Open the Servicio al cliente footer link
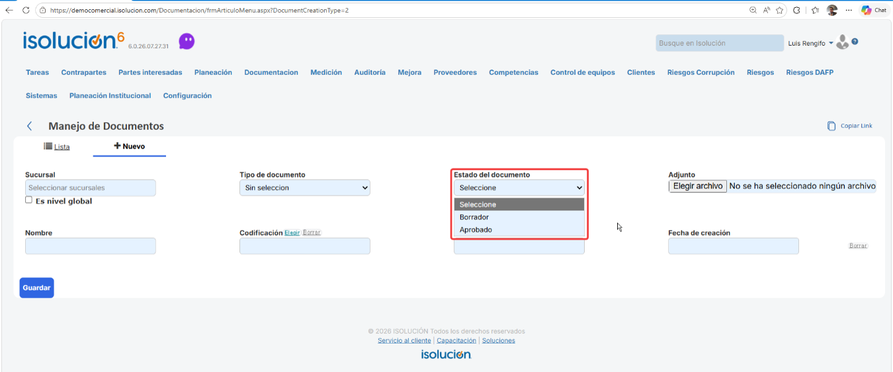893x372 pixels. pos(404,340)
